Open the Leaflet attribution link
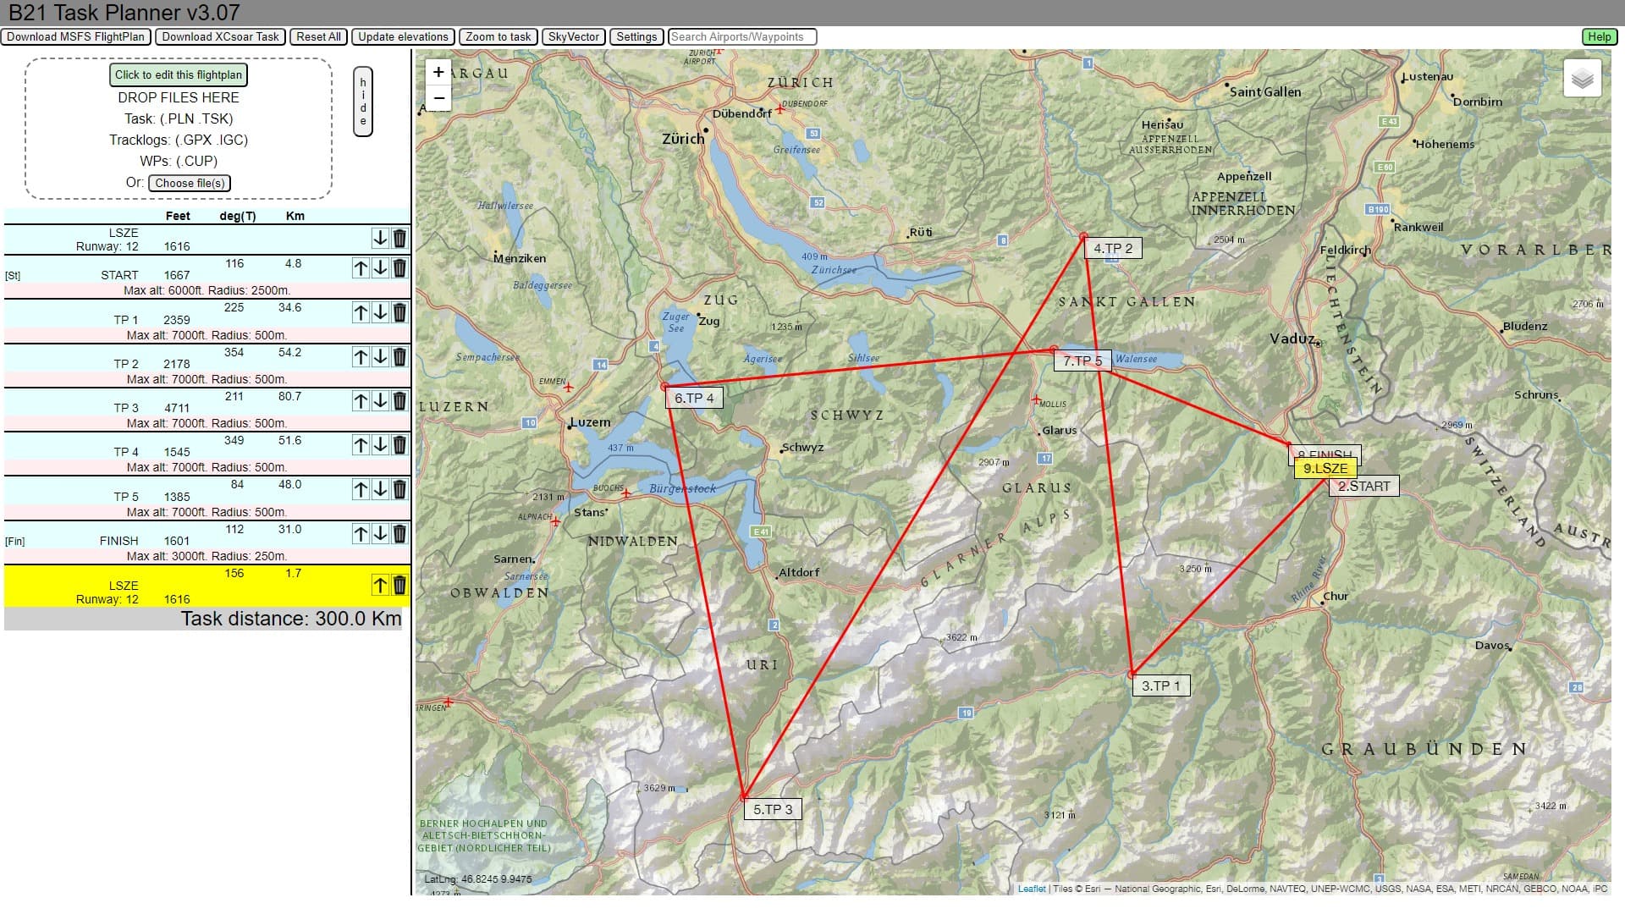The image size is (1625, 914). (1031, 889)
